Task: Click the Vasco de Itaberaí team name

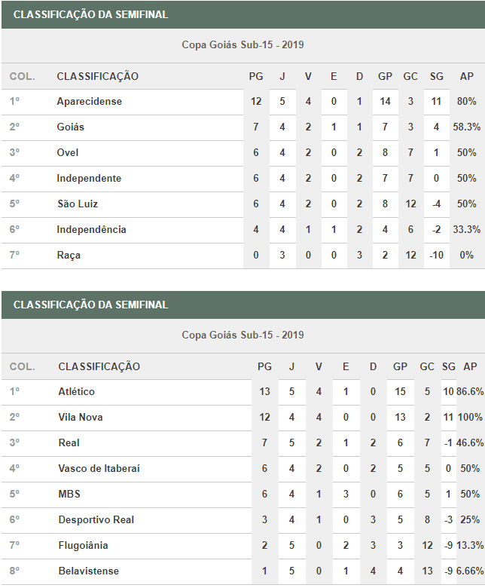Action: 99,469
